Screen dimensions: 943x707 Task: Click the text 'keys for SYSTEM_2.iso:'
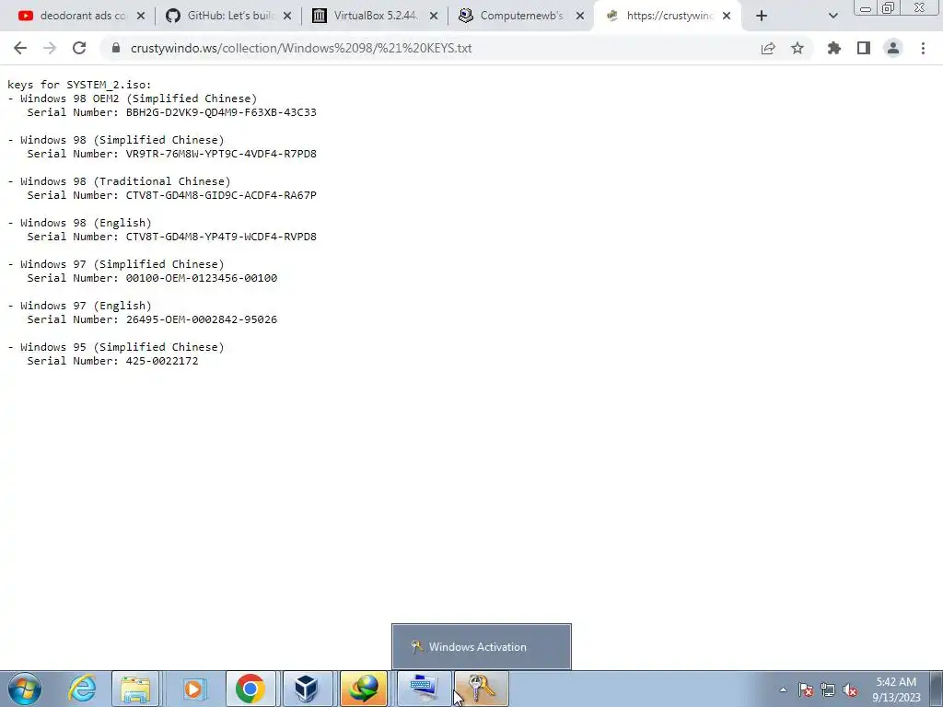[79, 84]
